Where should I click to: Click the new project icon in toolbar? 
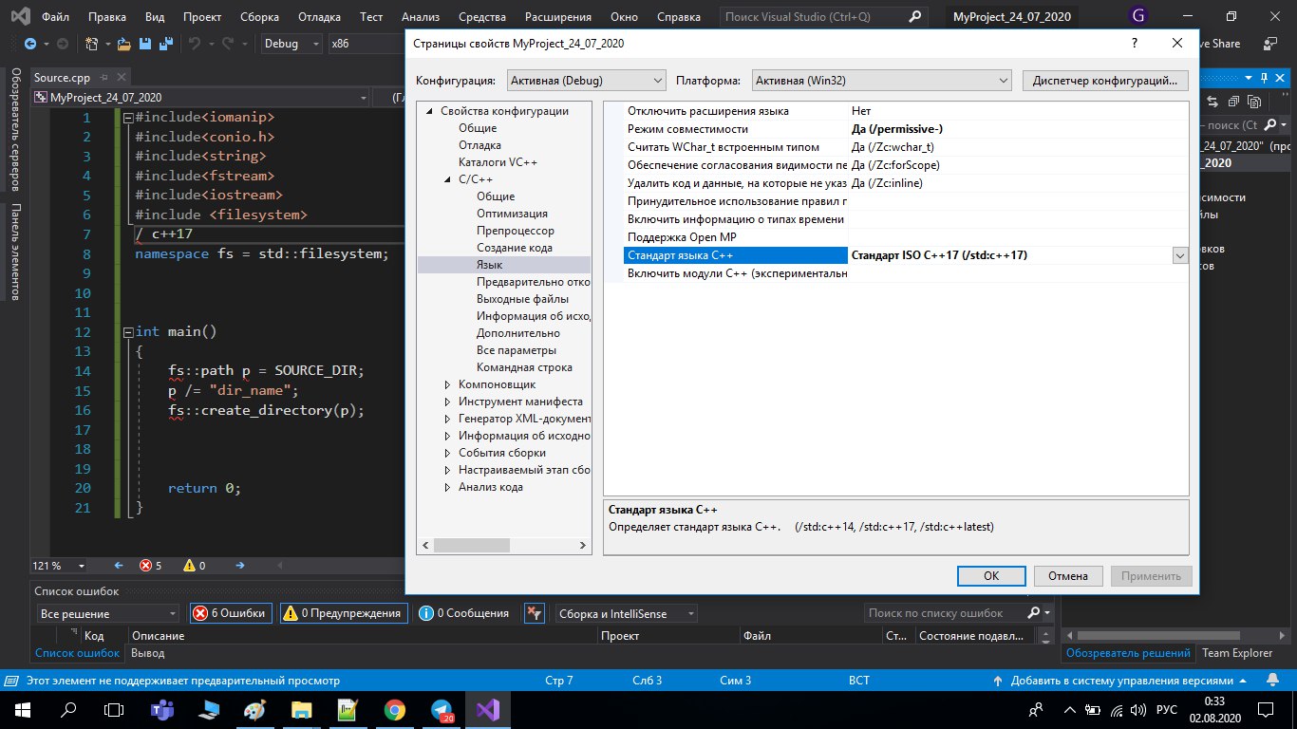pyautogui.click(x=92, y=44)
